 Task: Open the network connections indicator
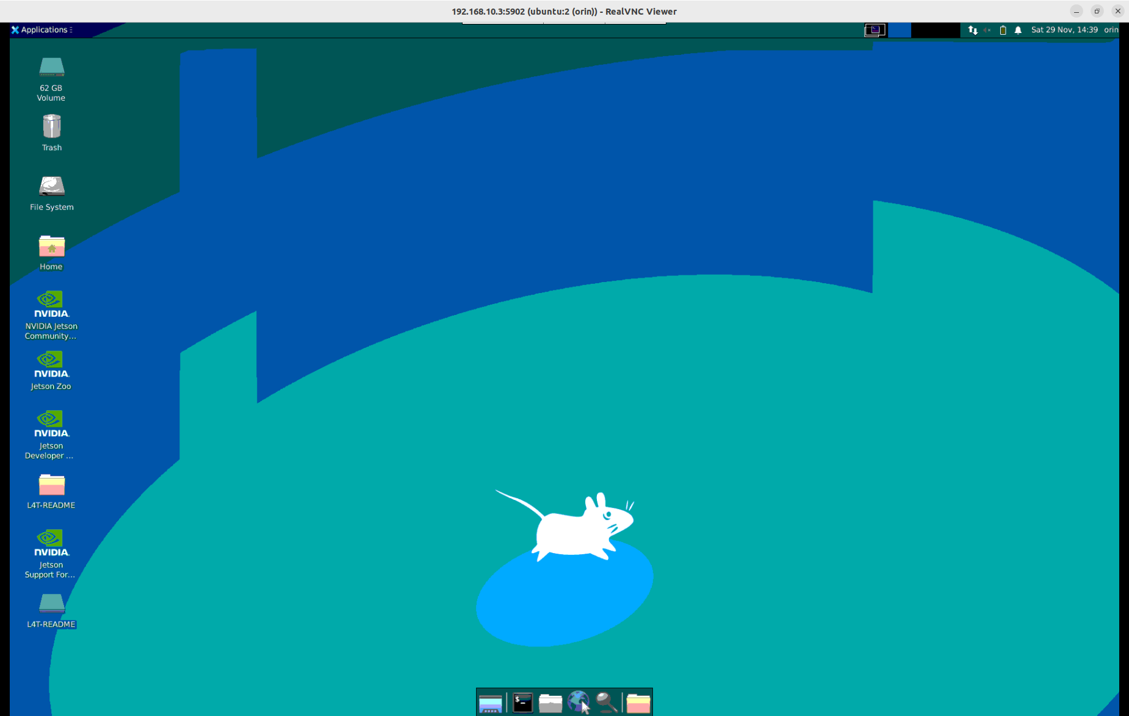point(972,30)
